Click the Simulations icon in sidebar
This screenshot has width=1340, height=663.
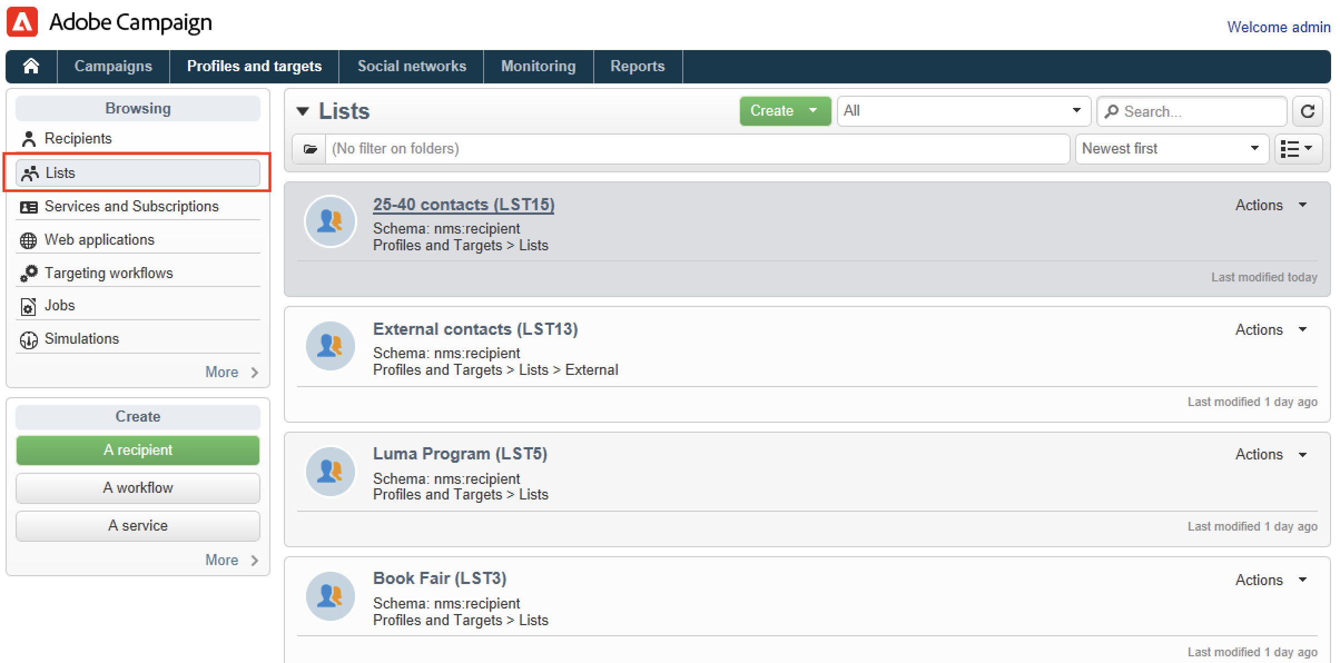[x=29, y=339]
